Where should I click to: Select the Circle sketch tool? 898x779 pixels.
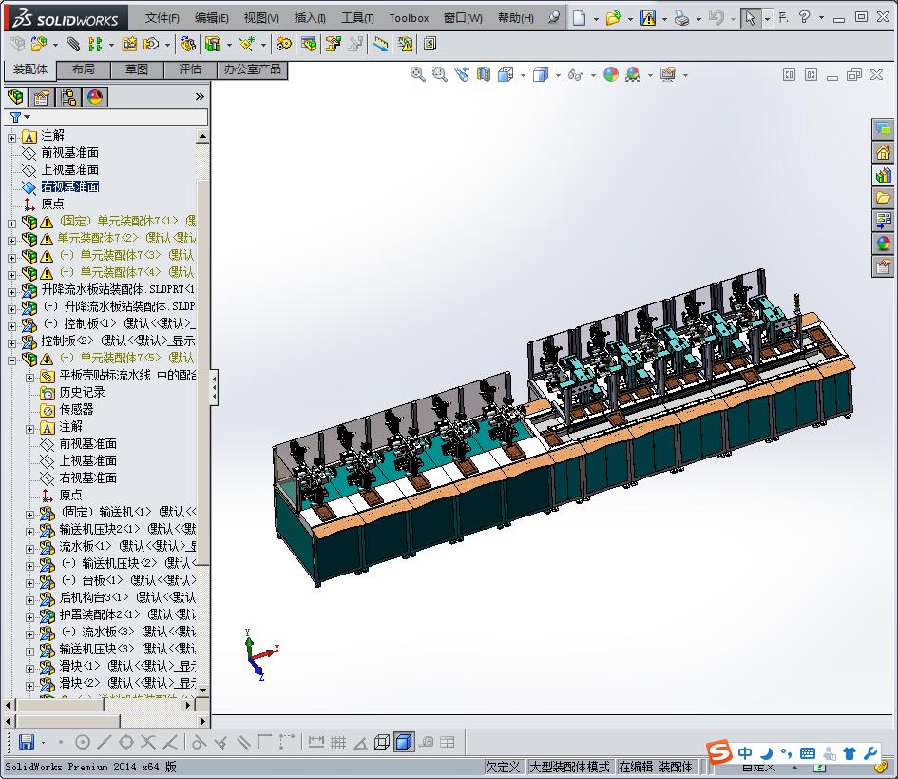tap(81, 741)
